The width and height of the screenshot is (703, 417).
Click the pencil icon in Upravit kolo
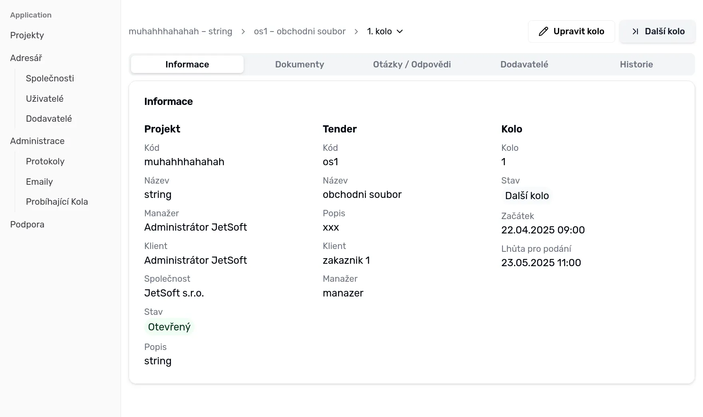coord(543,32)
